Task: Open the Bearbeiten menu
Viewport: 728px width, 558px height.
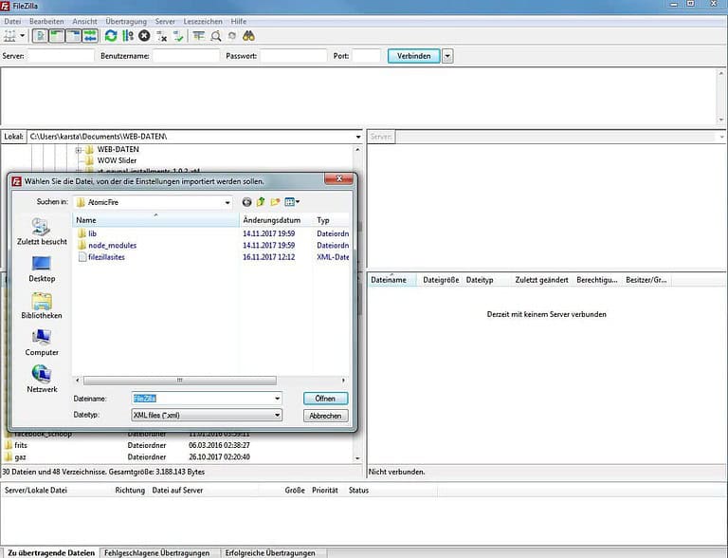Action: pos(46,22)
